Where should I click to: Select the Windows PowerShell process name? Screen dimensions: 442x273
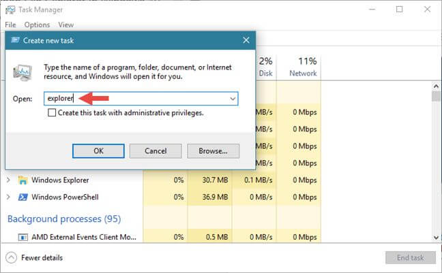click(65, 197)
